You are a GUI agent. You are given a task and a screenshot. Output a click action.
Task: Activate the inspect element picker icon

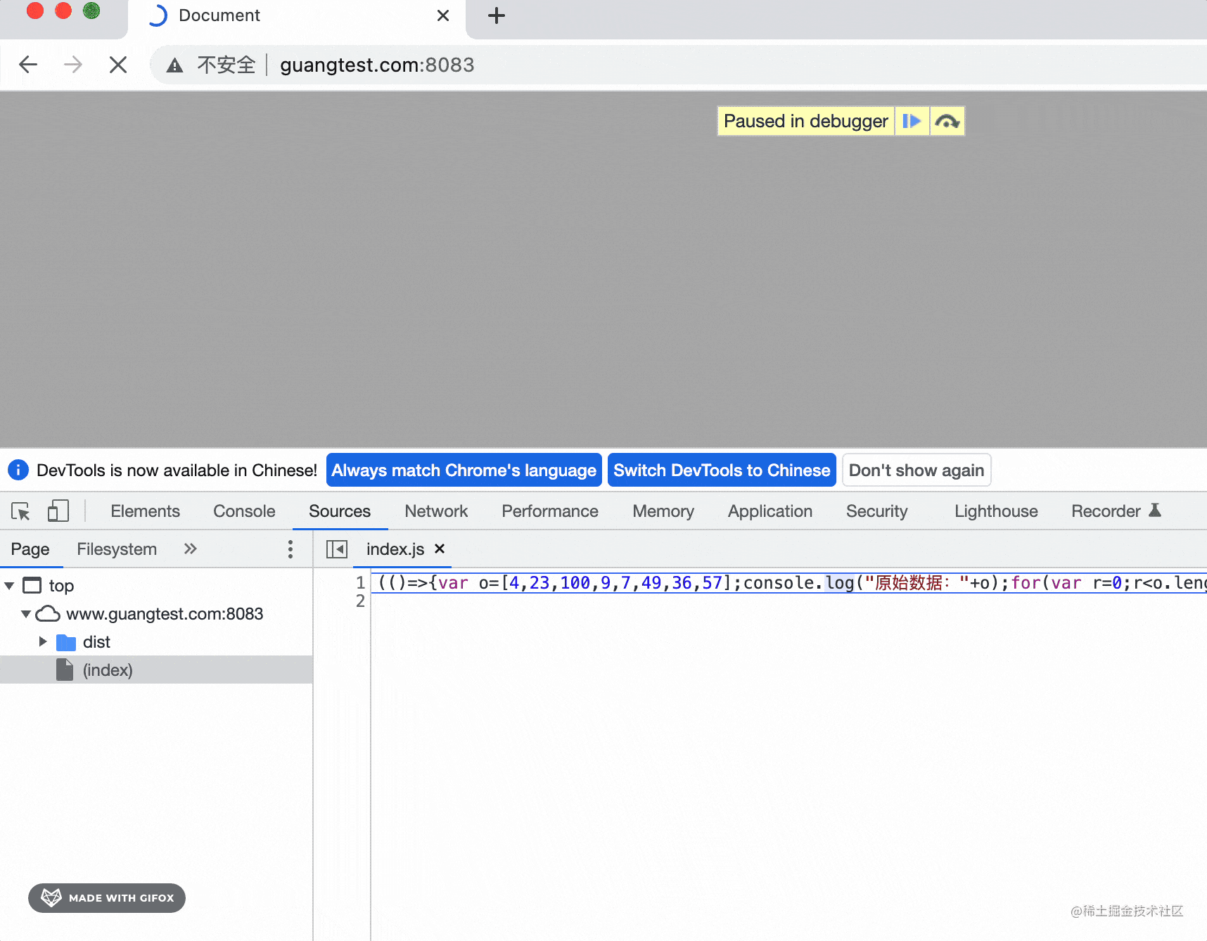[21, 511]
